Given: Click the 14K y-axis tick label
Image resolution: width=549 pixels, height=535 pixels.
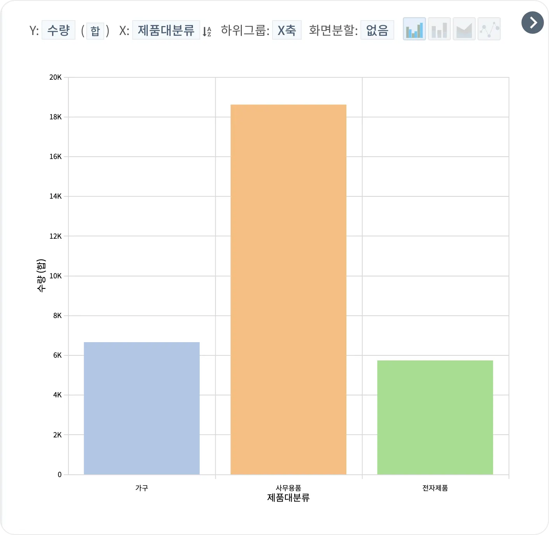Looking at the screenshot, I should [56, 196].
